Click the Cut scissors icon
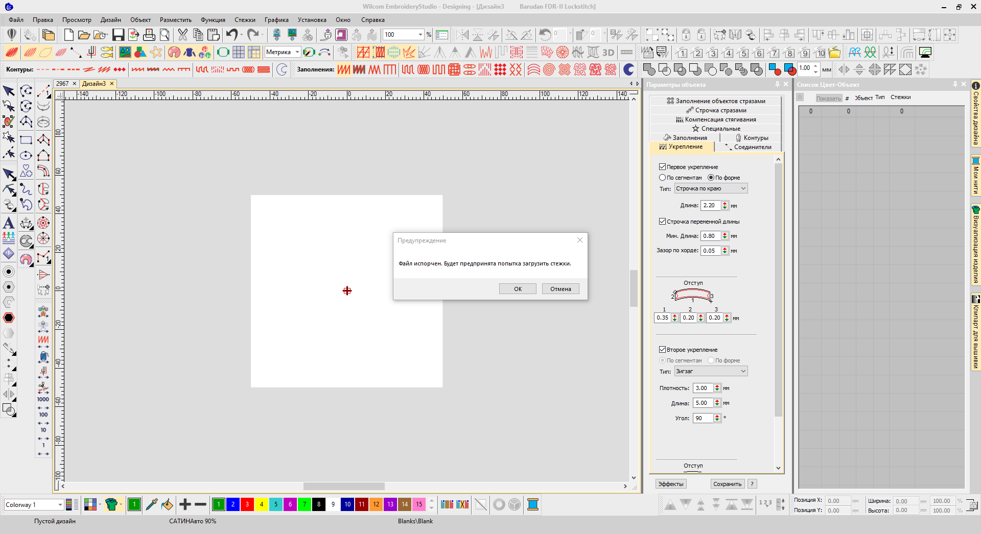The image size is (981, 534). click(x=182, y=35)
